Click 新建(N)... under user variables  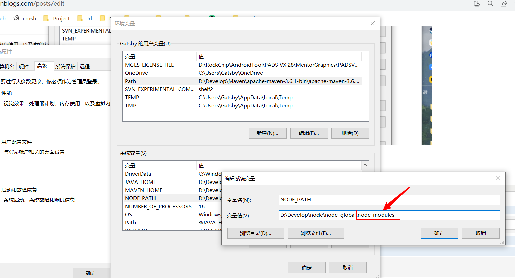tap(268, 133)
